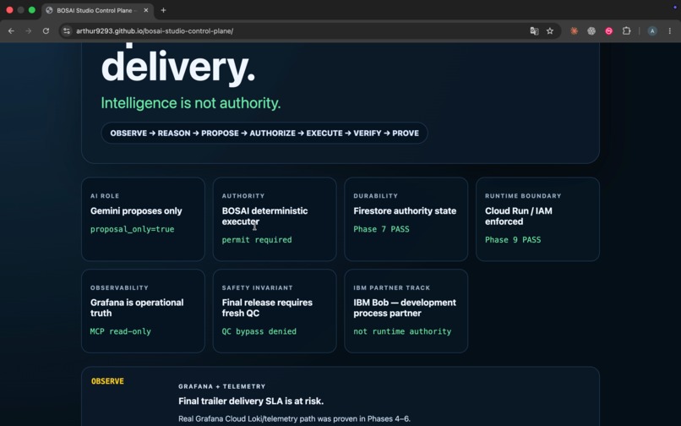Click the 'MCP read-only' text
The width and height of the screenshot is (681, 426).
click(x=121, y=331)
